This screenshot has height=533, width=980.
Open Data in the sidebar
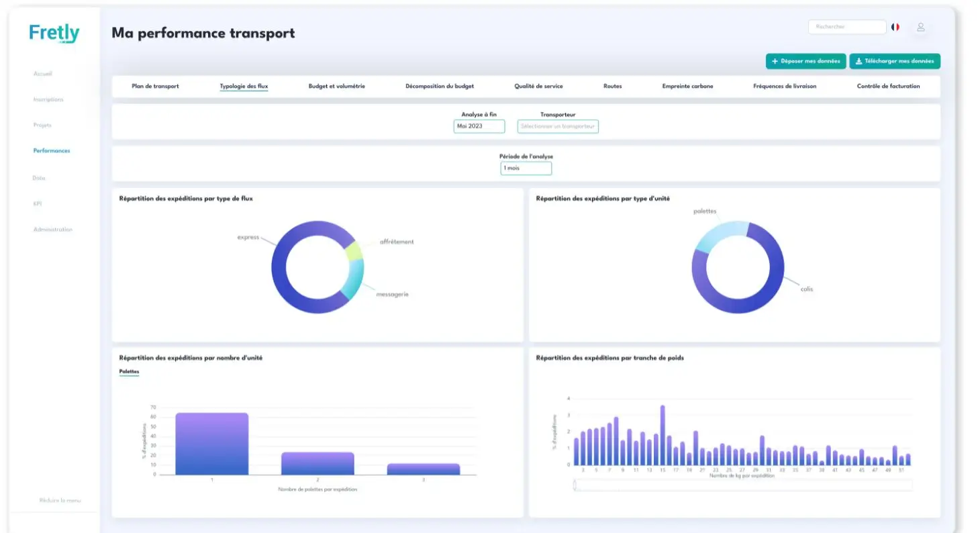[39, 178]
